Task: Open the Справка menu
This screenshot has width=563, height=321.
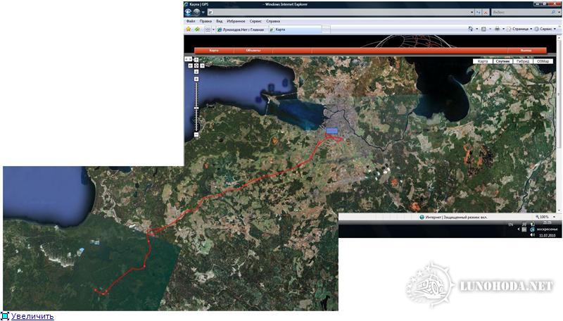Action: [x=273, y=21]
